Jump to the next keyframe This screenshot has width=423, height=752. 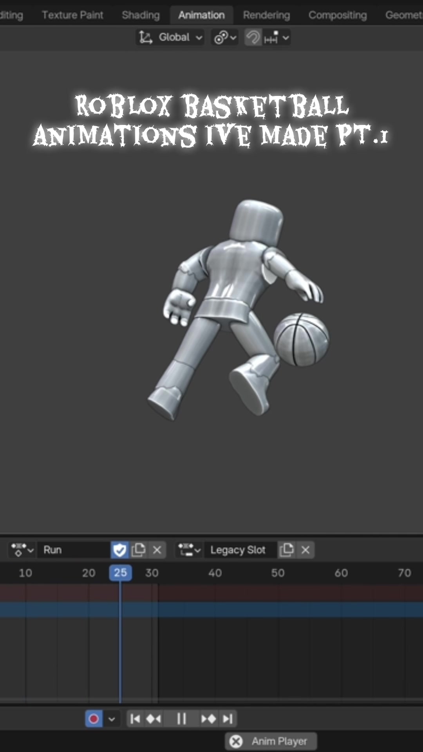(x=208, y=719)
